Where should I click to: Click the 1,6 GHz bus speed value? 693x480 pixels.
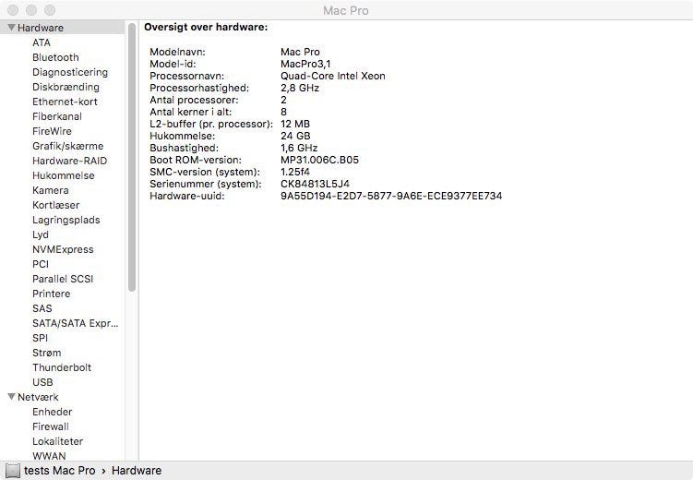(x=299, y=148)
